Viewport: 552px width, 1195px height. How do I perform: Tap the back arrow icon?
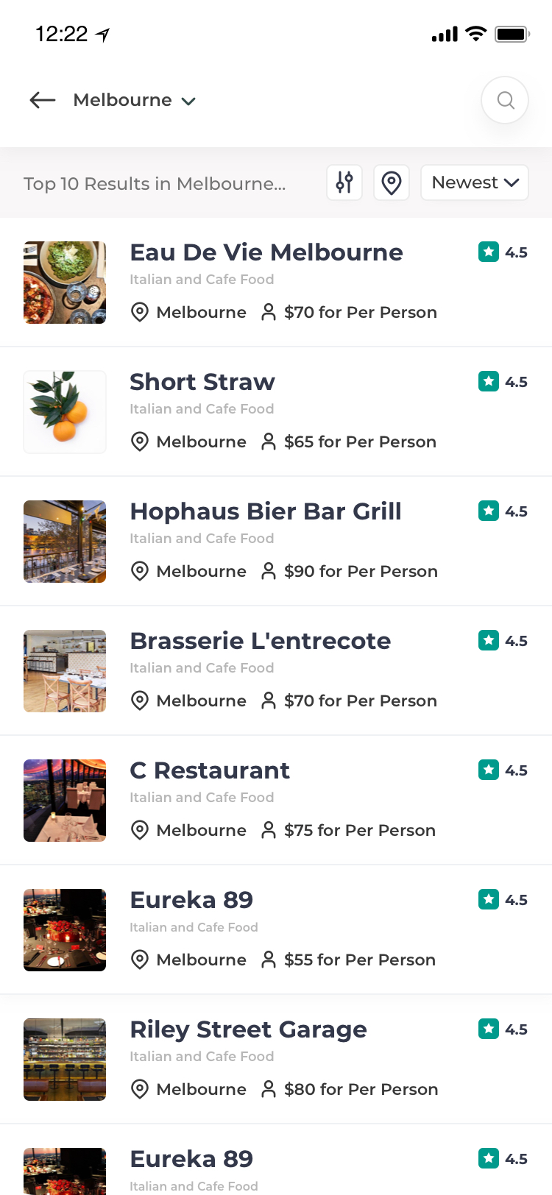click(43, 100)
